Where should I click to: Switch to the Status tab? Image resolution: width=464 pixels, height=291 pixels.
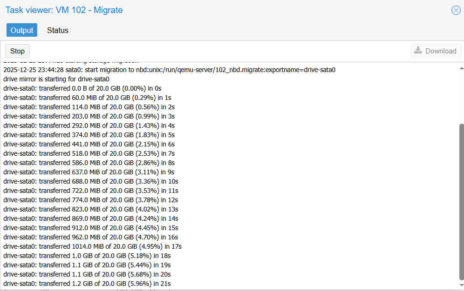tap(57, 30)
